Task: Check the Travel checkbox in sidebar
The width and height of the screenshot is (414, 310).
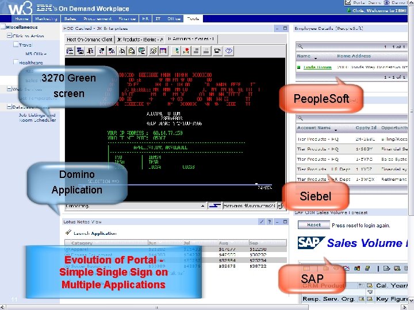Action: (x=16, y=45)
